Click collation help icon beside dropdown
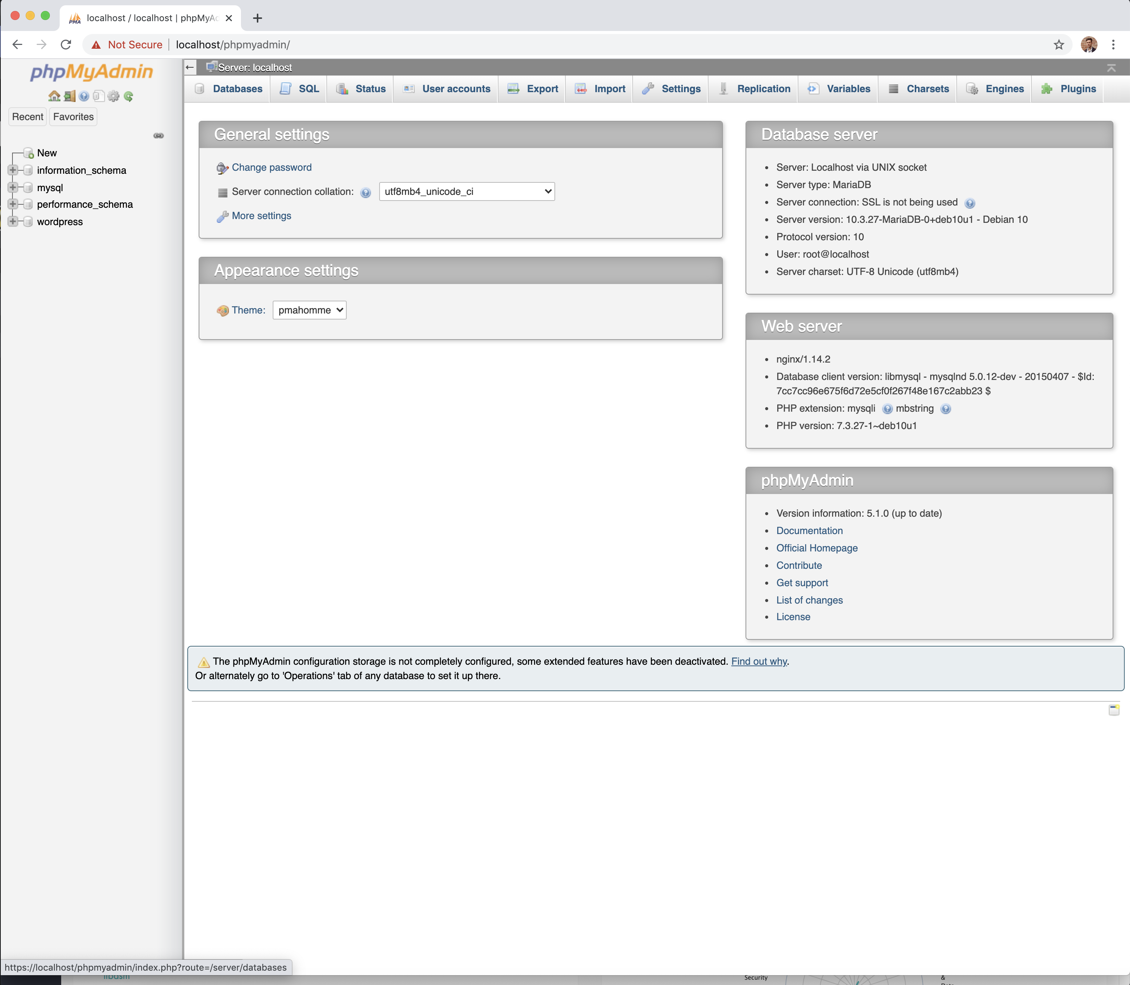 (x=366, y=192)
